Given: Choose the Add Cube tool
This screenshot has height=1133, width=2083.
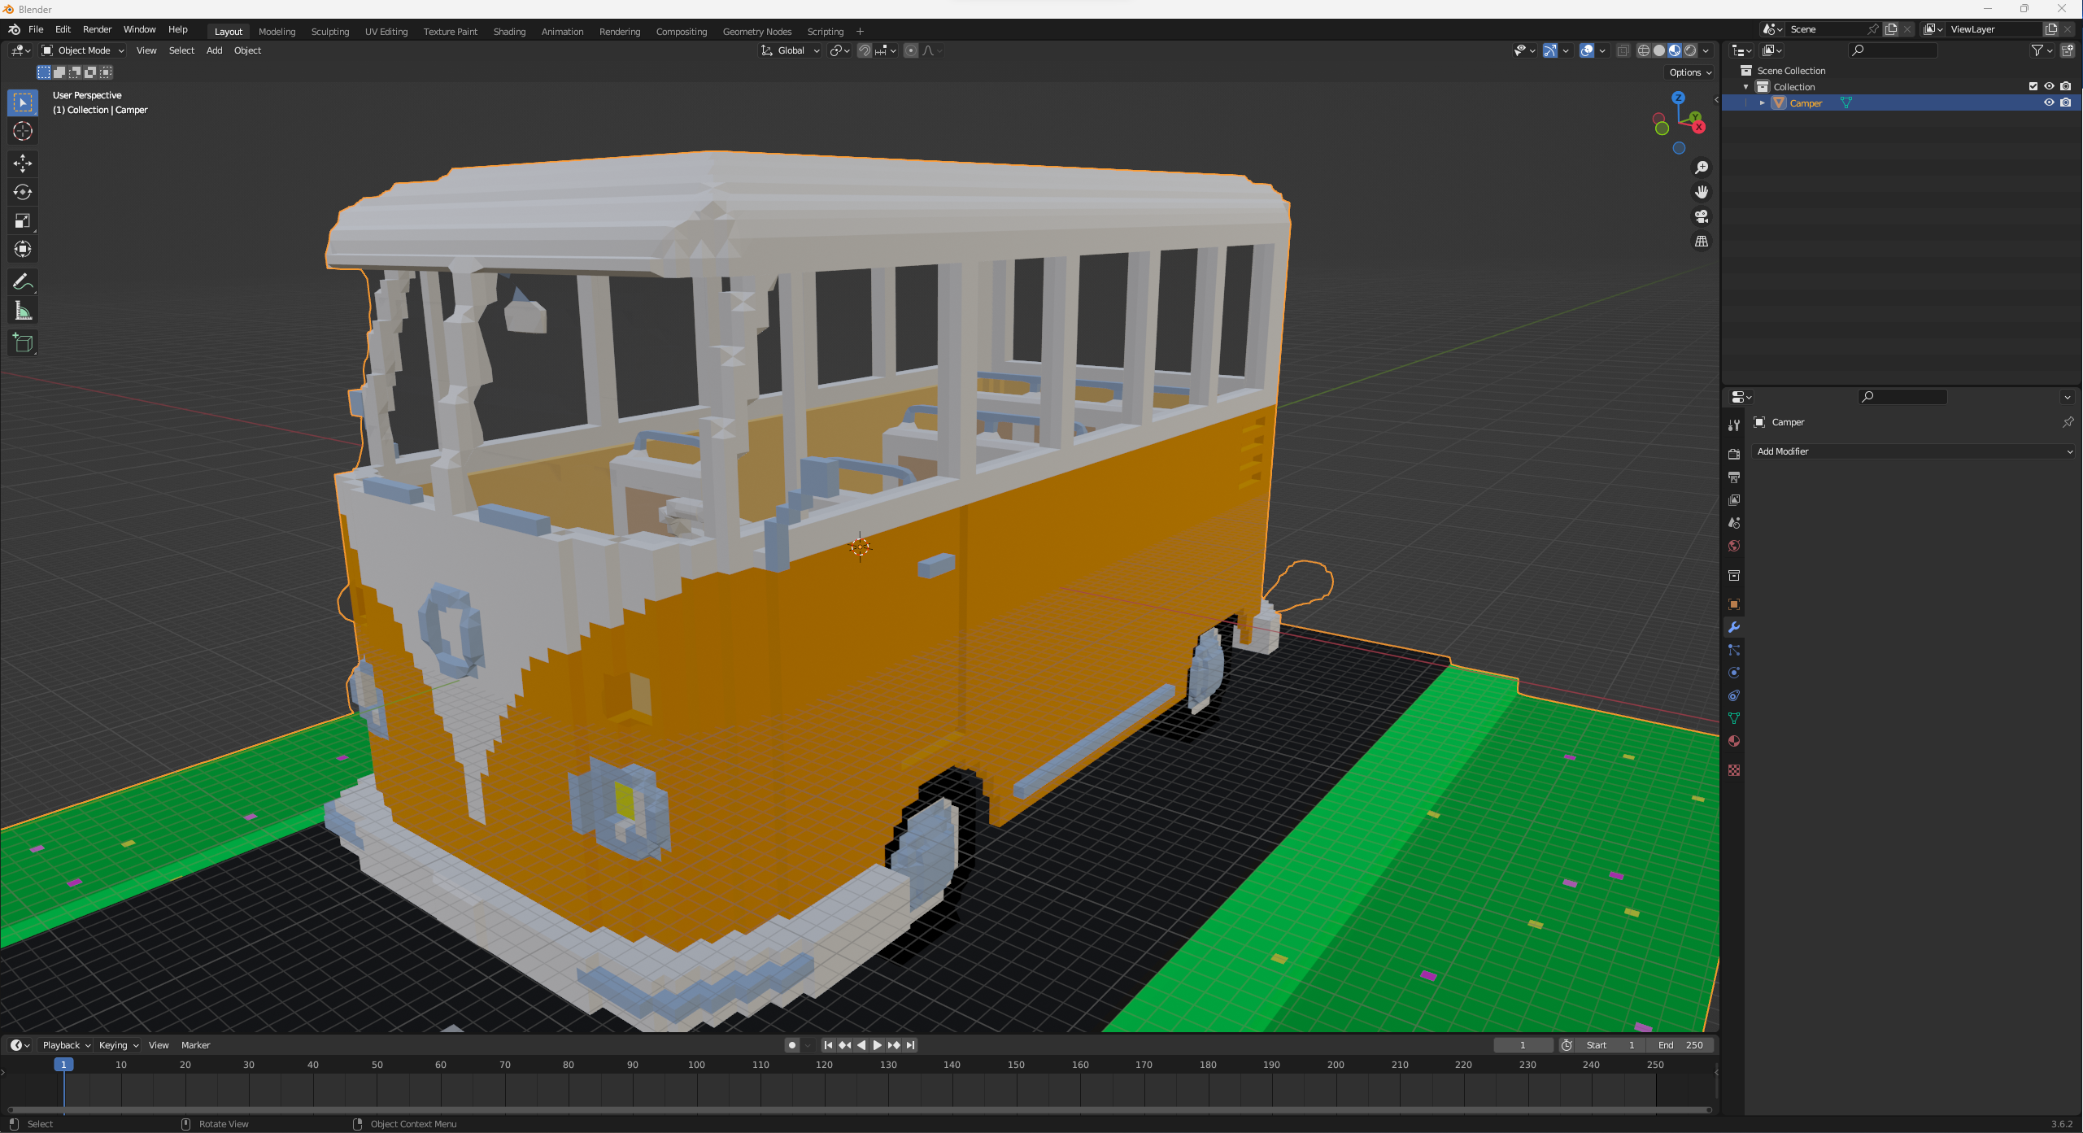Looking at the screenshot, I should pyautogui.click(x=23, y=343).
